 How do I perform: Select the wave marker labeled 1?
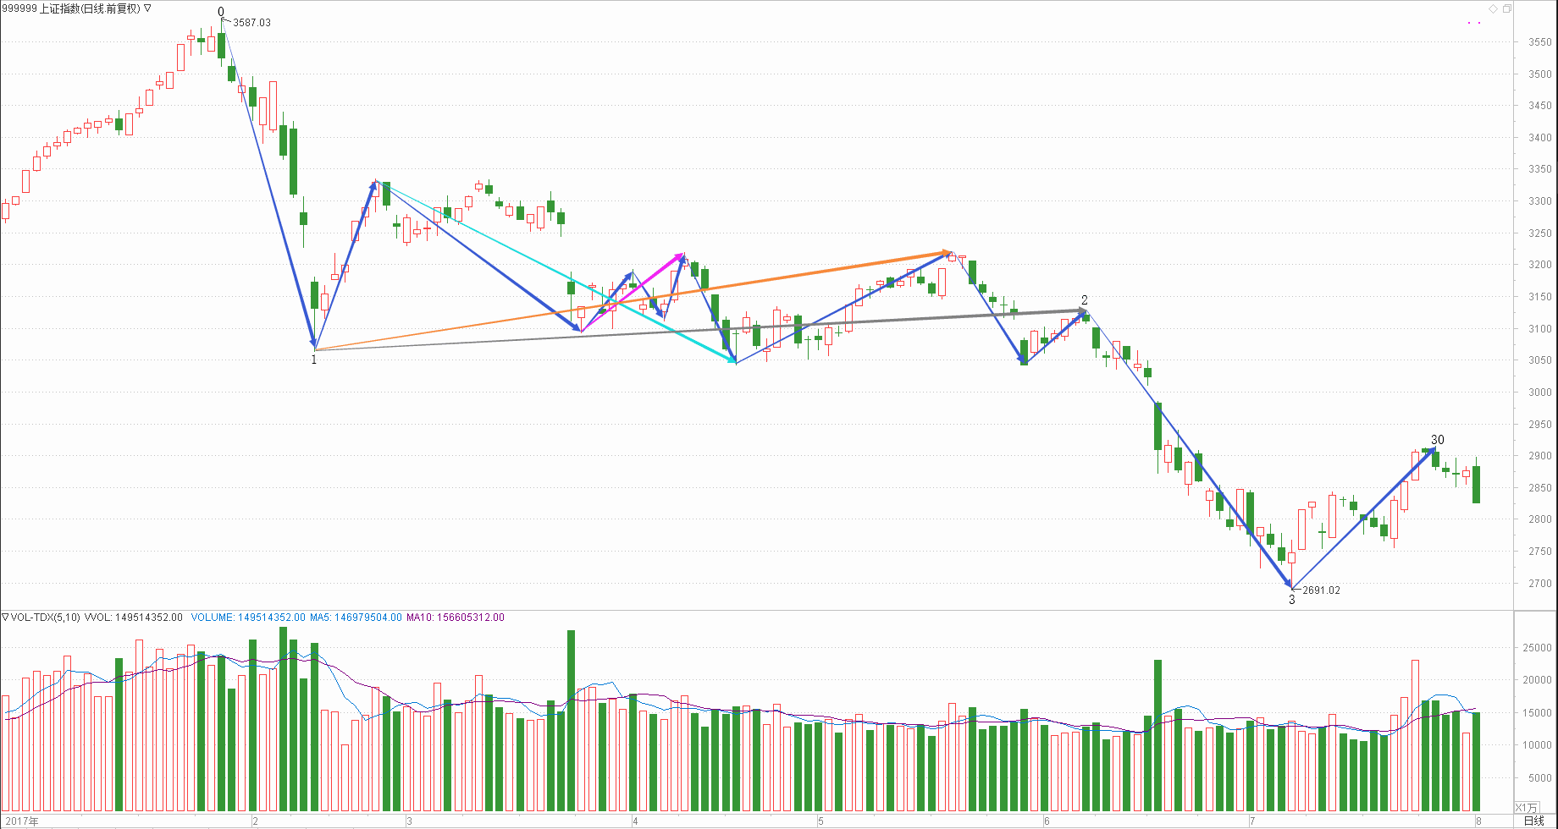coord(314,360)
